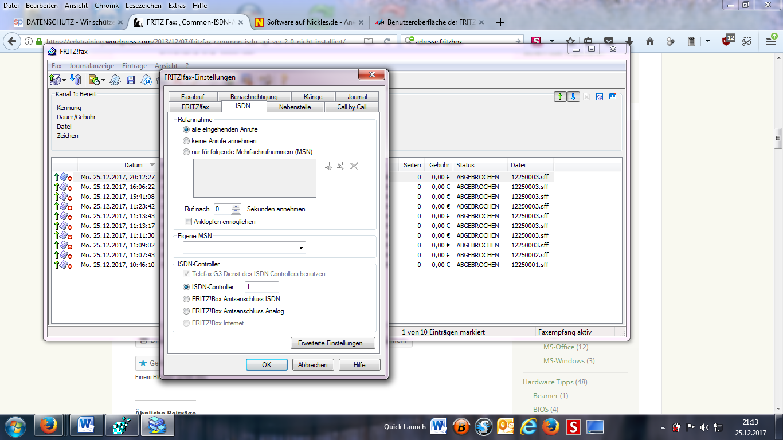Image resolution: width=783 pixels, height=440 pixels.
Task: Click the MS-Office (12) category link
Action: 566,347
